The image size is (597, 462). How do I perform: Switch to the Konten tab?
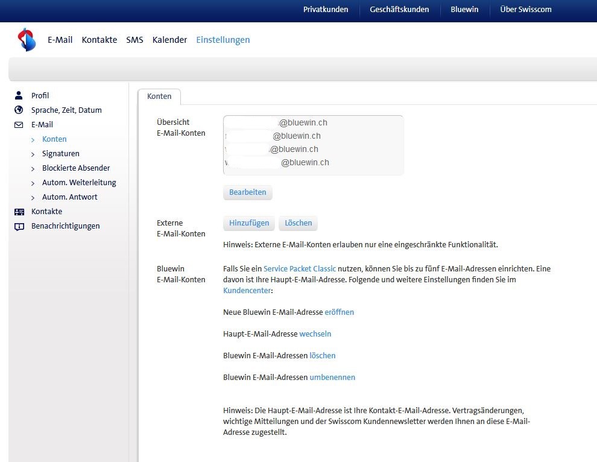coord(159,97)
